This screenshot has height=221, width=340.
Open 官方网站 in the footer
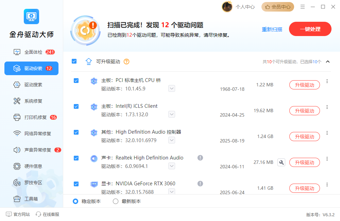[x=18, y=214]
